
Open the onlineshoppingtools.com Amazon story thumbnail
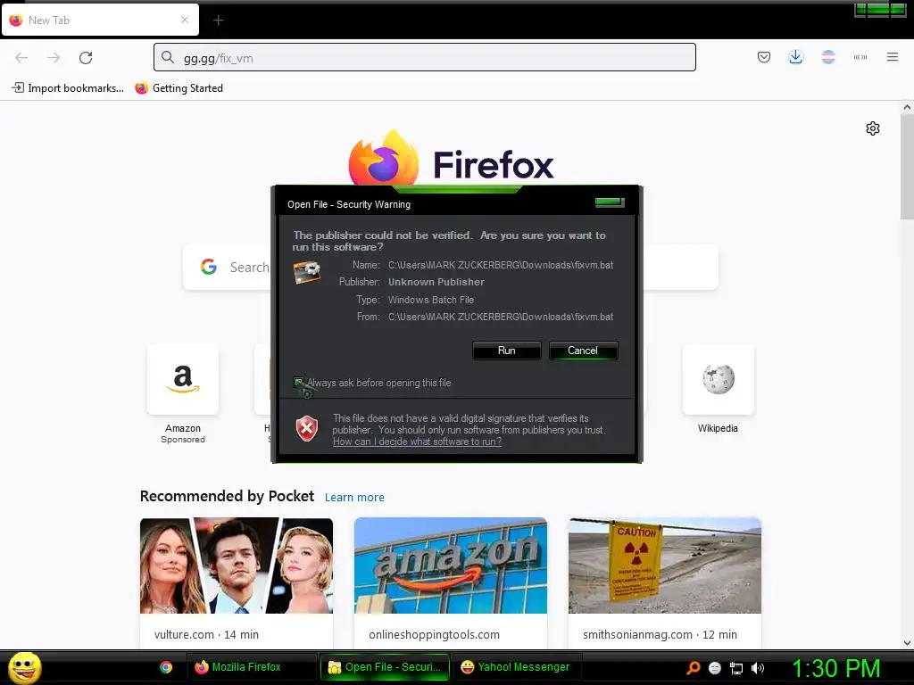pyautogui.click(x=451, y=565)
